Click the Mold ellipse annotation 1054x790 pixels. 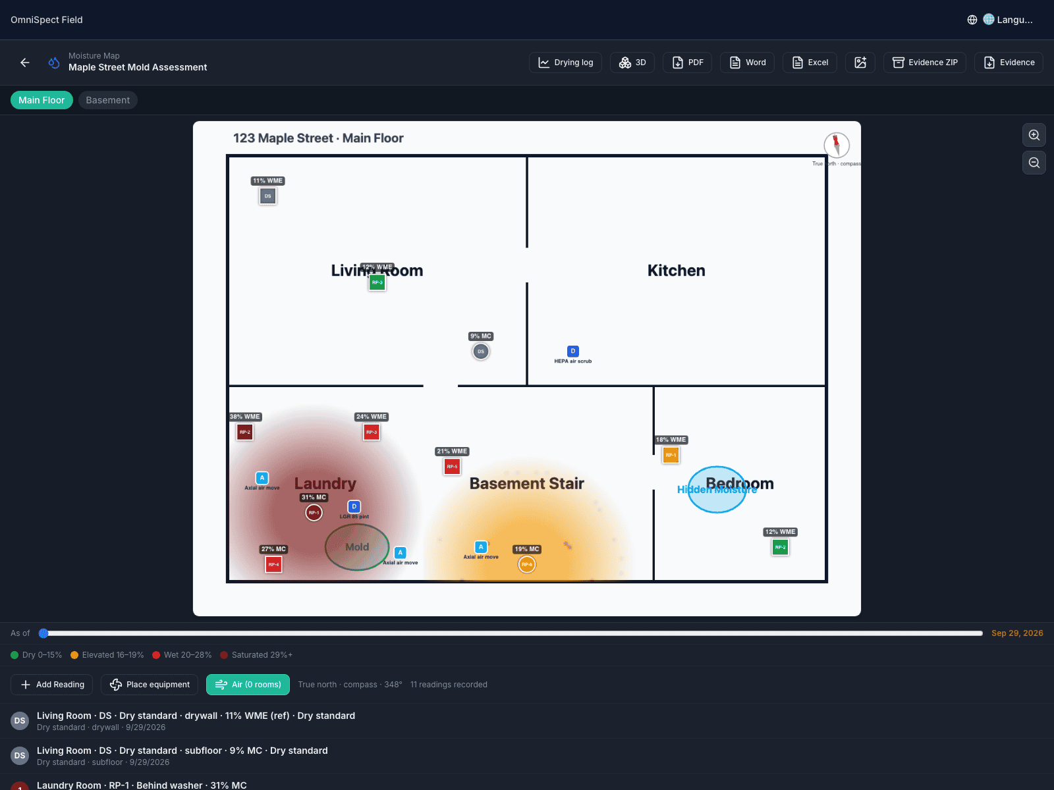tap(357, 547)
